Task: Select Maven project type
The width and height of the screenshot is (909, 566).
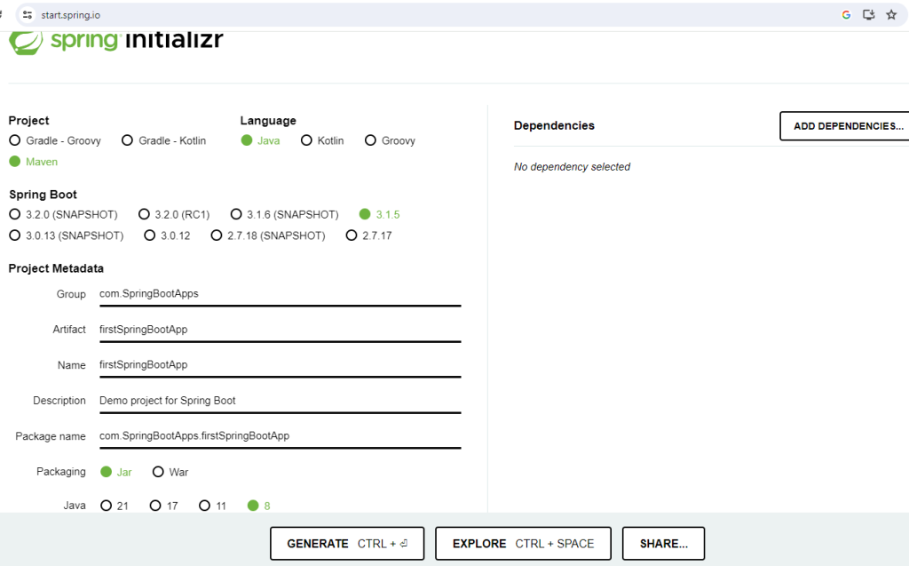Action: click(x=34, y=162)
